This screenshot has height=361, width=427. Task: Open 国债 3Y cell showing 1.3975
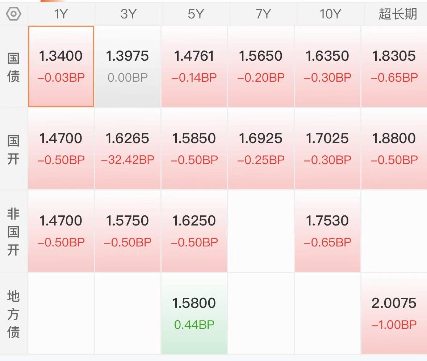pos(128,66)
